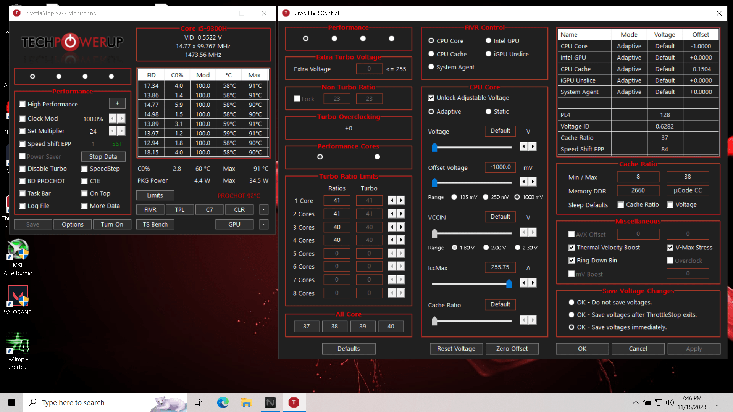
Task: Click the Zero Offset button
Action: [512, 349]
